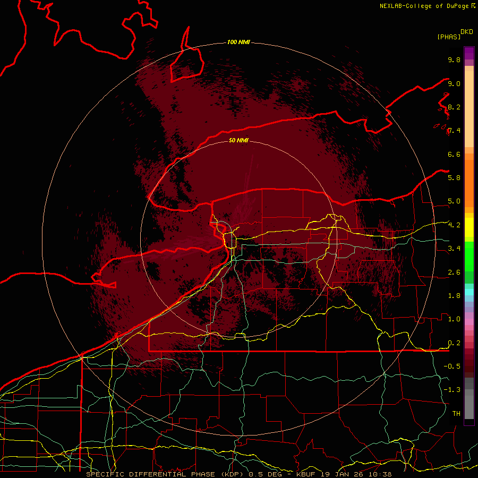
Task: Pick the bright green segment of the color bar
Action: [469, 257]
